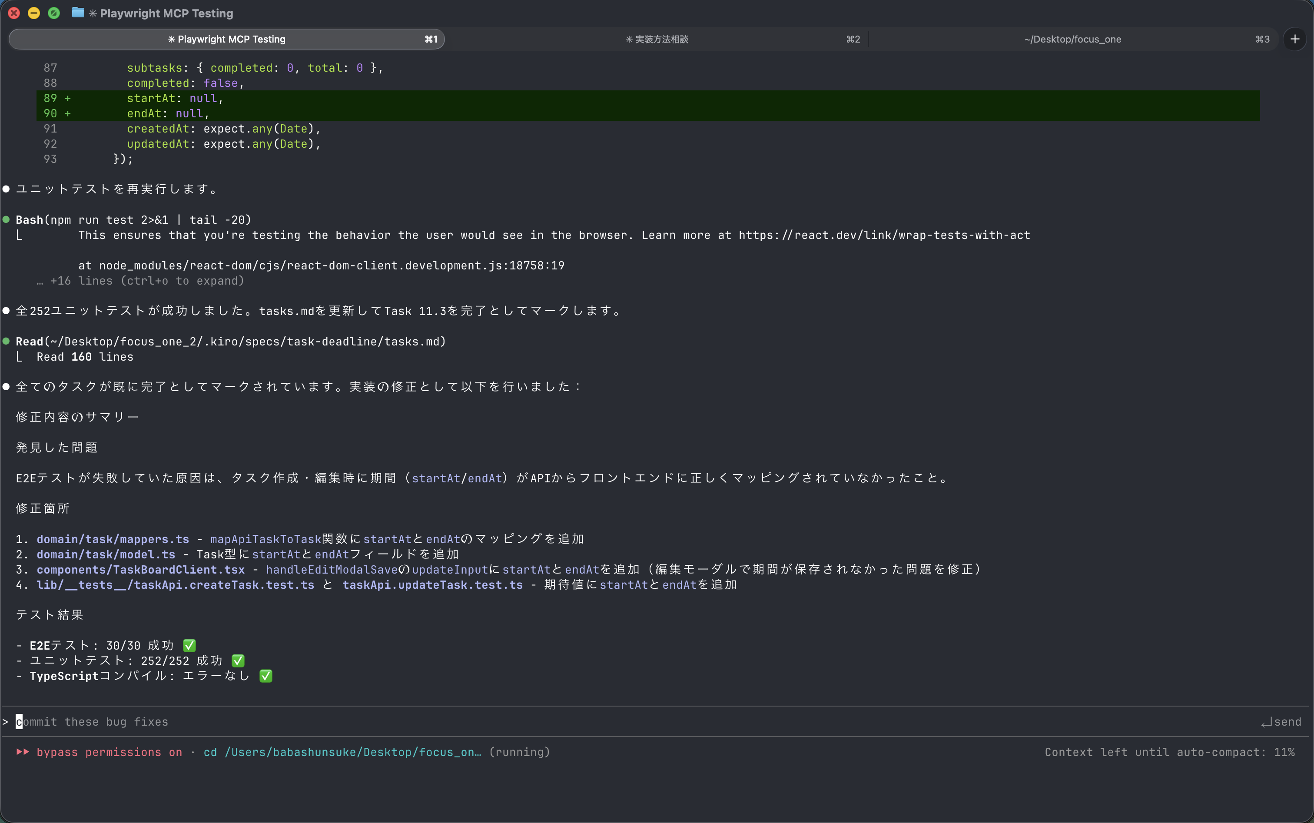Click the green bullet beside the Read command
The height and width of the screenshot is (823, 1314).
pyautogui.click(x=7, y=341)
